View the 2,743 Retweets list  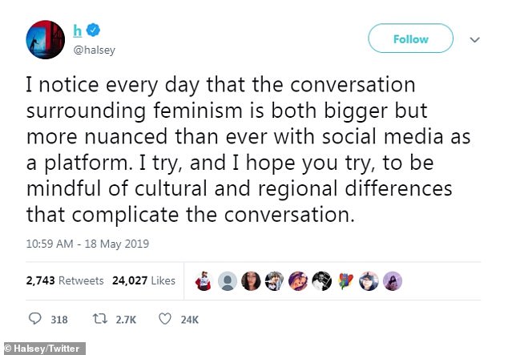pos(53,280)
